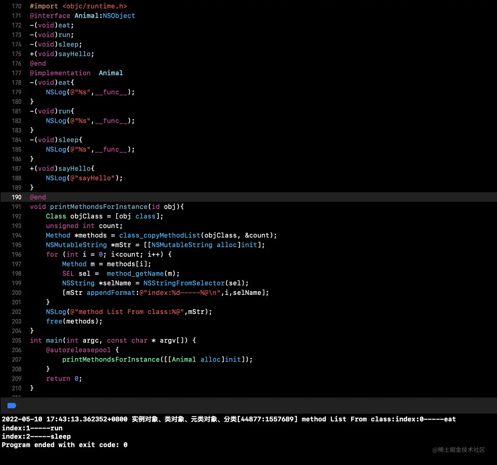The image size is (497, 465).
Task: Click highlighted line number 190 in gutter
Action: pos(16,197)
